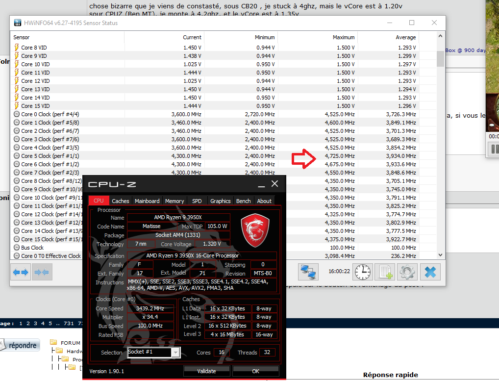Image resolution: width=499 pixels, height=381 pixels.
Task: Open the Memory tab in CPU-Z
Action: (175, 201)
